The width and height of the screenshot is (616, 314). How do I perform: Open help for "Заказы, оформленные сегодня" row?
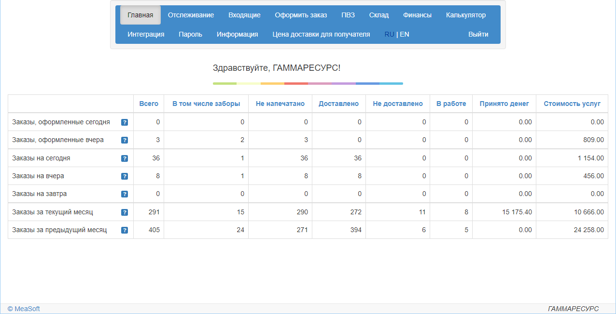125,122
